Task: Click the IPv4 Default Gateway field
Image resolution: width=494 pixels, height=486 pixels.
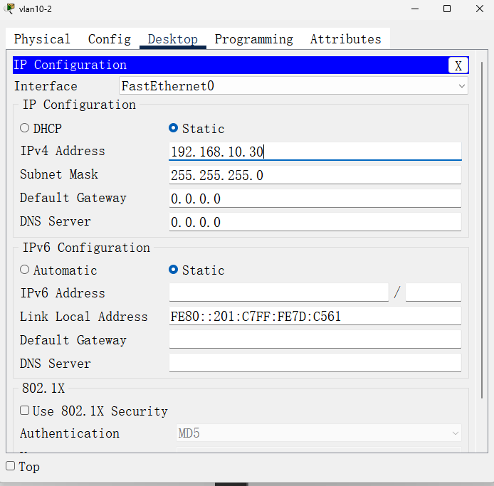Action: tap(315, 199)
